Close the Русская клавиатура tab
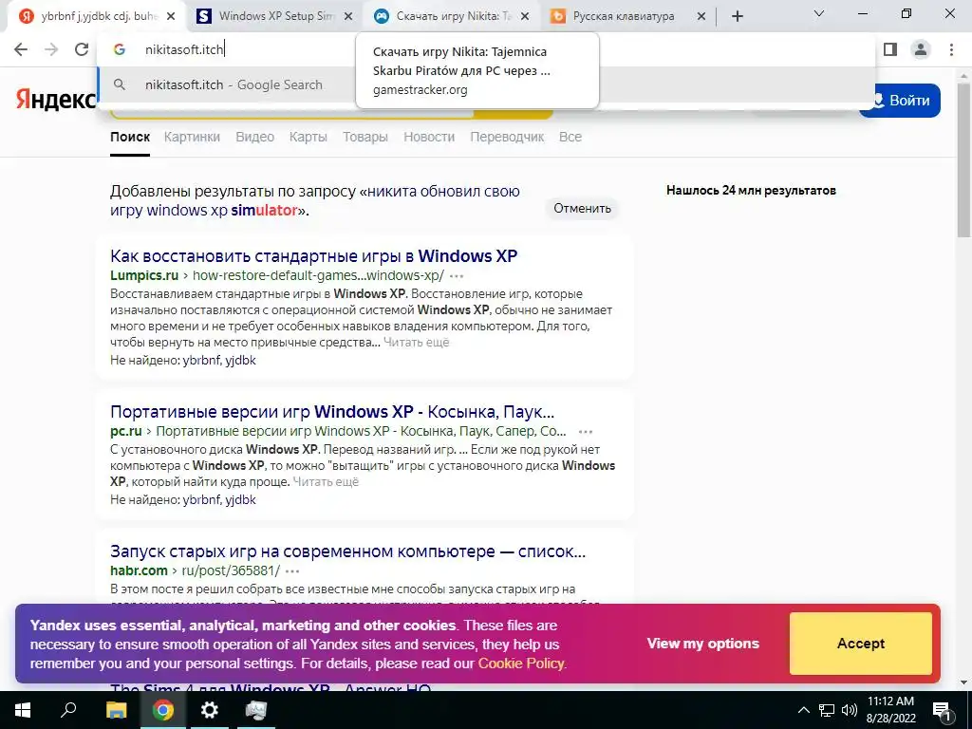This screenshot has width=972, height=729. [x=701, y=16]
